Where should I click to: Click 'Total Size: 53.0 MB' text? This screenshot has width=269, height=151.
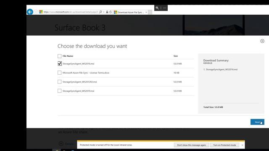click(x=213, y=107)
